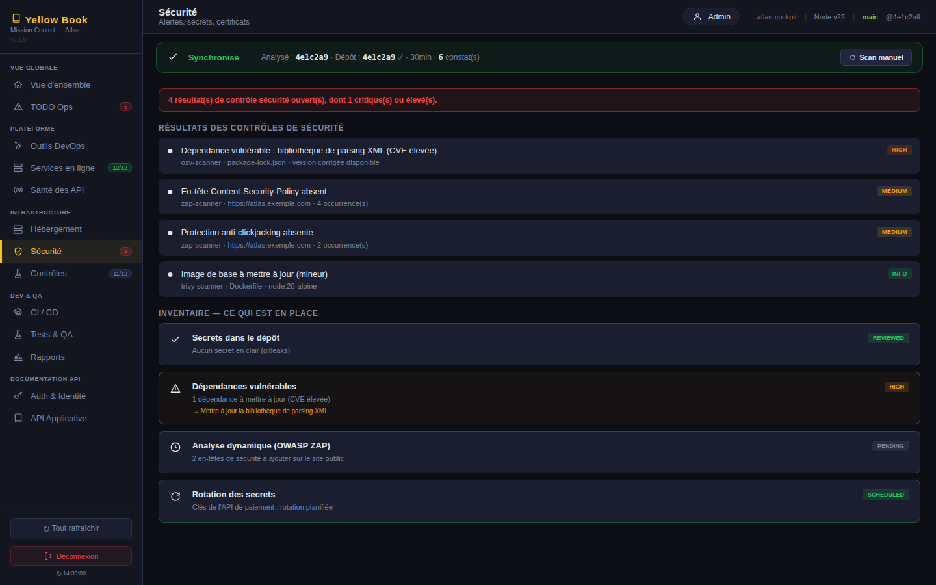Image resolution: width=936 pixels, height=585 pixels.
Task: Click the checkmark icon on Secrets dans le dépôt
Action: 175,339
